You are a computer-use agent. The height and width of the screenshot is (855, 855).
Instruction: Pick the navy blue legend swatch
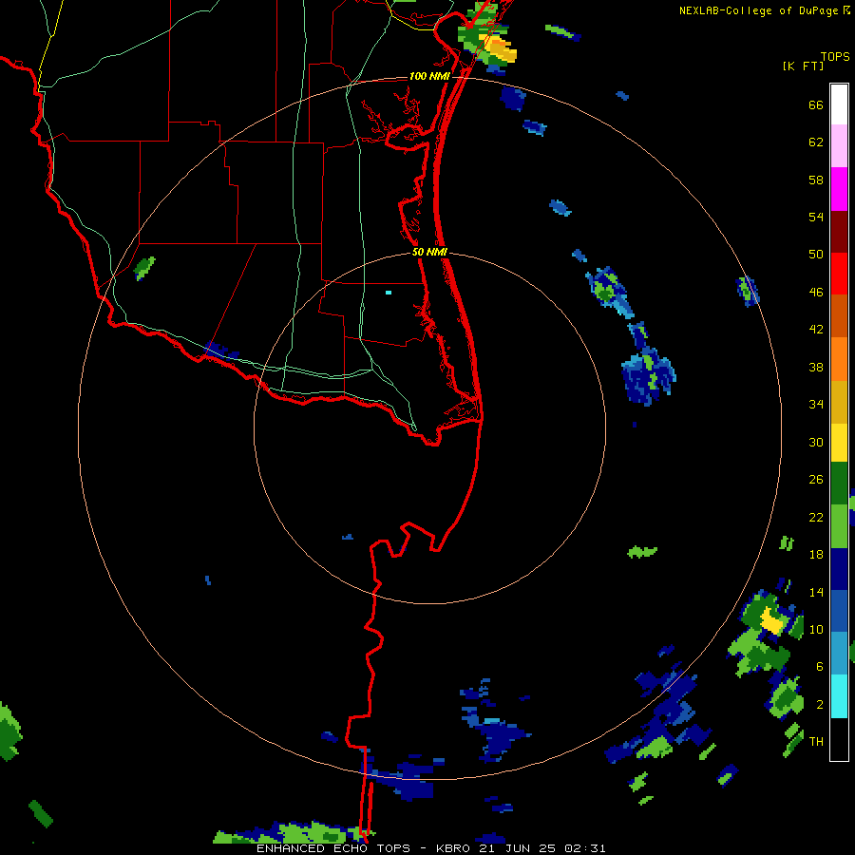coord(839,569)
